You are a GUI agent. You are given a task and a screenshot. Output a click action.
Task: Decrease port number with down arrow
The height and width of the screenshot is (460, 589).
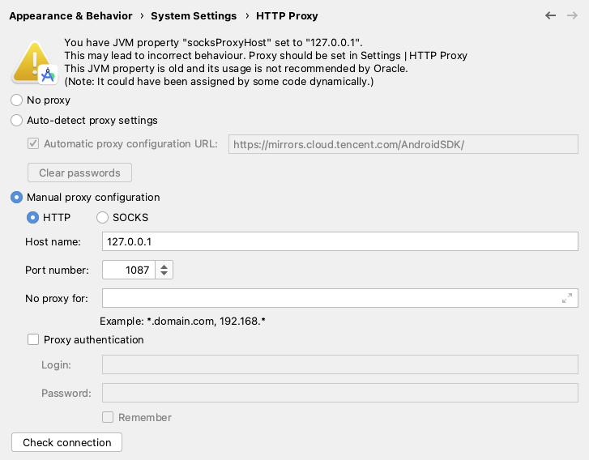pos(164,274)
